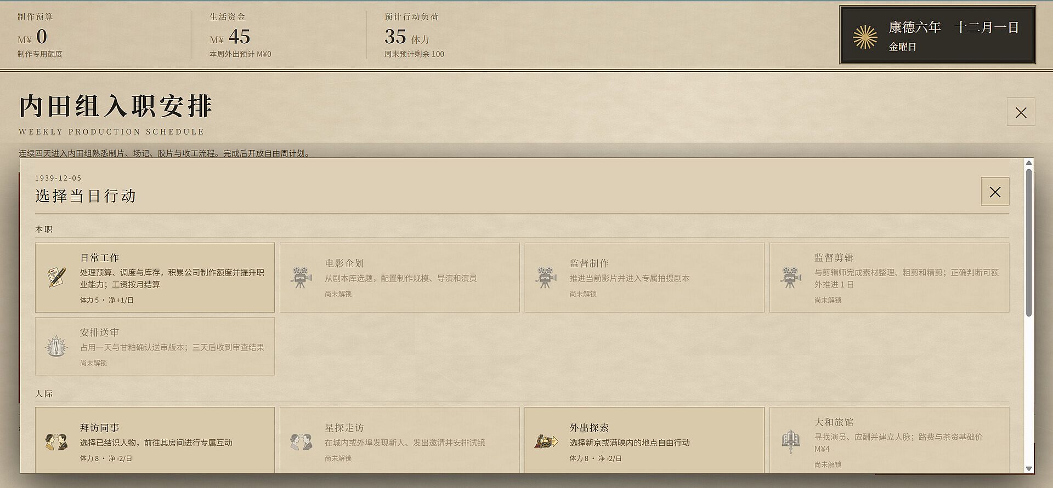Click the 康德六年 date display panel
Image resolution: width=1053 pixels, height=488 pixels.
937,35
